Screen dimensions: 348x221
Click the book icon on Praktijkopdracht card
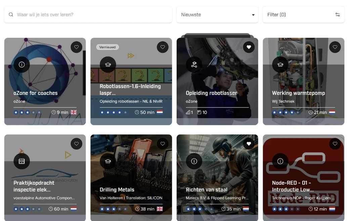pyautogui.click(x=22, y=161)
